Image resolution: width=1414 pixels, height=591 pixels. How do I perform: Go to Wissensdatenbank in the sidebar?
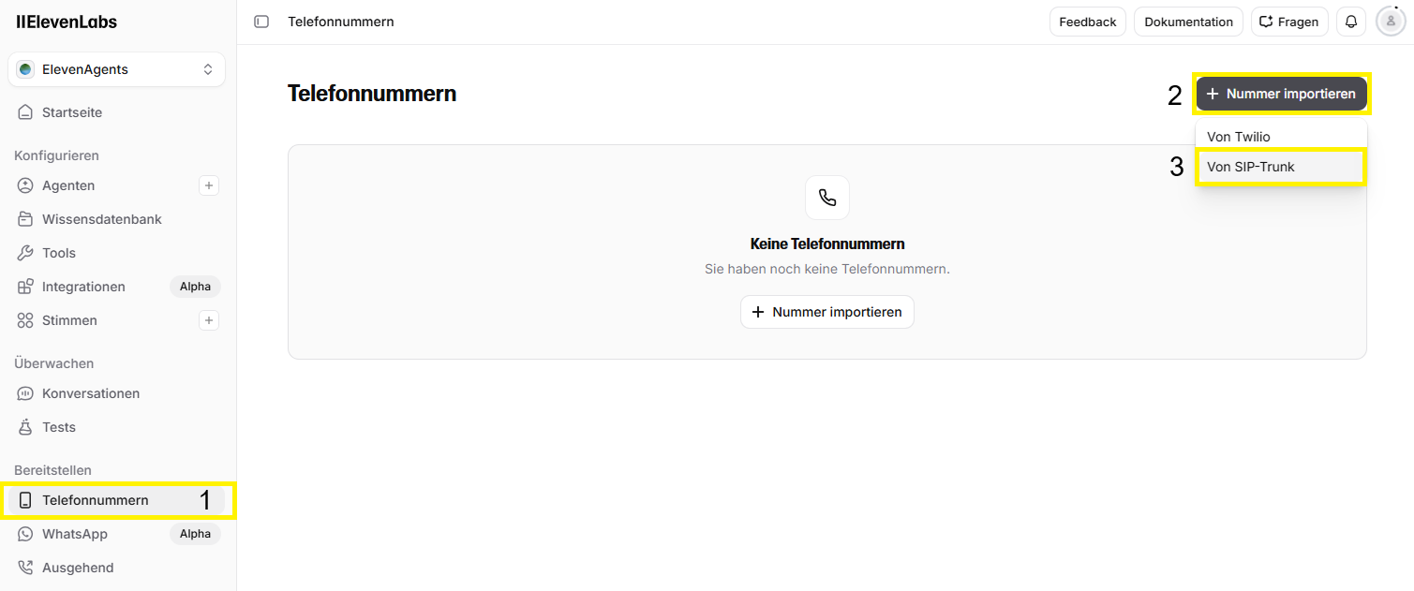(101, 219)
